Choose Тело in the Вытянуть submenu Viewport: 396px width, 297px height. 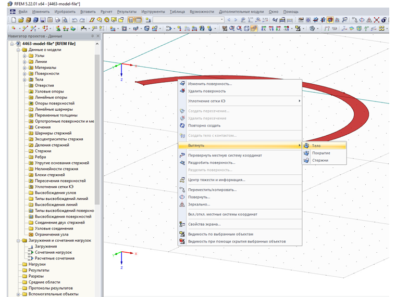[324, 146]
